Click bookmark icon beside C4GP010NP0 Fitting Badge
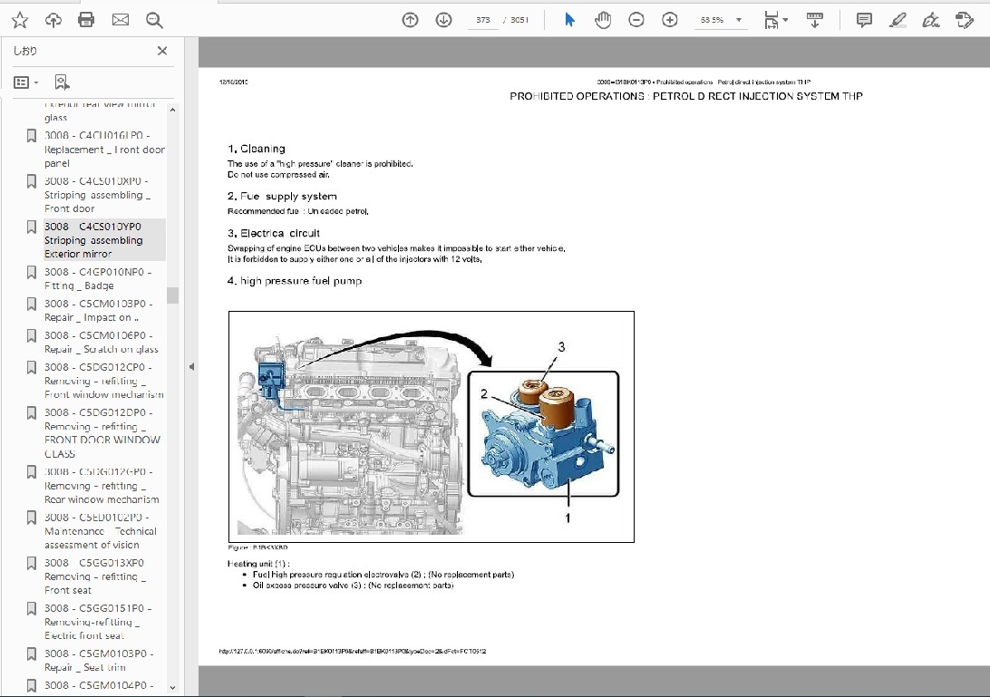 tap(31, 272)
